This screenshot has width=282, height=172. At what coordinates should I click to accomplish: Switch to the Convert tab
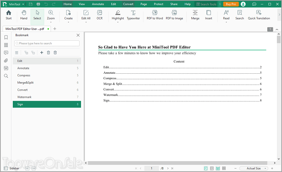(128, 4)
